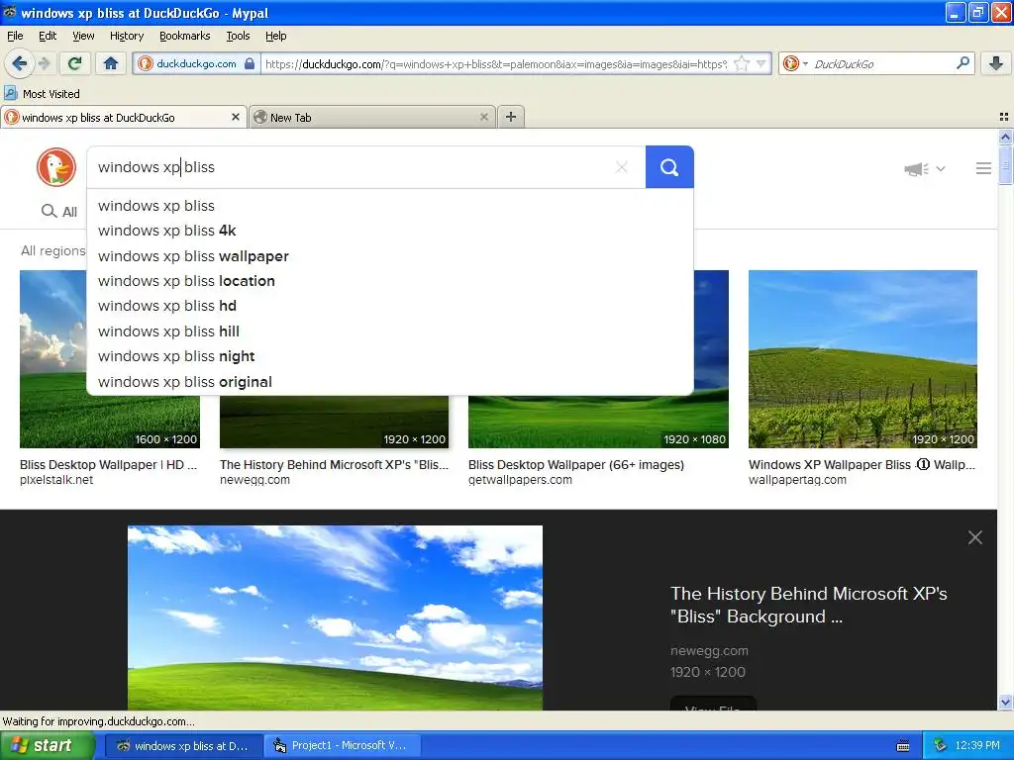The image size is (1014, 760).
Task: Open the vineyard hill 1920 × 1200 thumbnail
Action: pyautogui.click(x=862, y=359)
